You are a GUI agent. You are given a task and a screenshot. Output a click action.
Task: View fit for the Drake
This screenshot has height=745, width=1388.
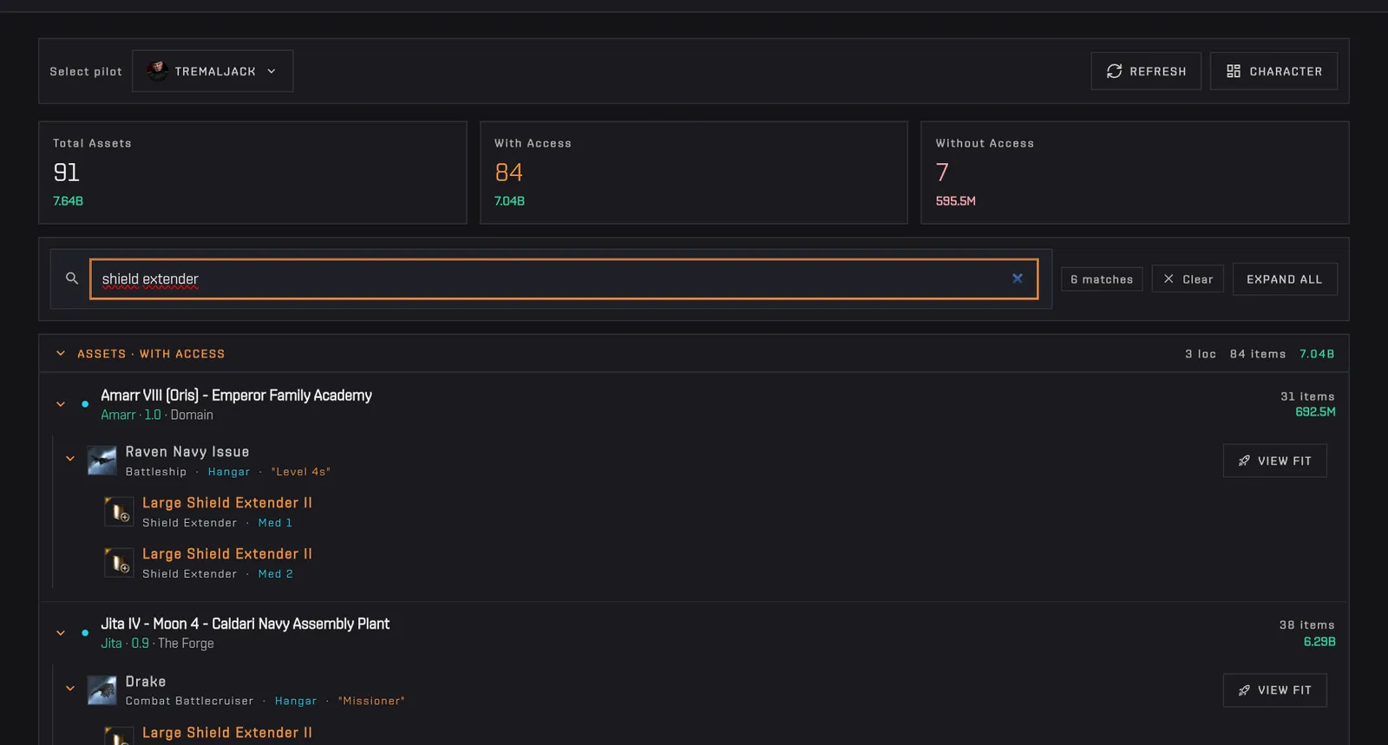pos(1274,690)
